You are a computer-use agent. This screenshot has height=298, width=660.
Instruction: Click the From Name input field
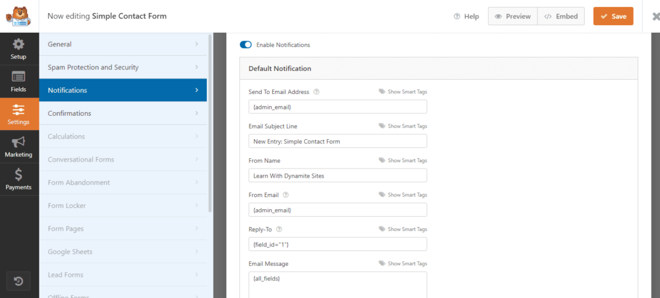point(337,176)
